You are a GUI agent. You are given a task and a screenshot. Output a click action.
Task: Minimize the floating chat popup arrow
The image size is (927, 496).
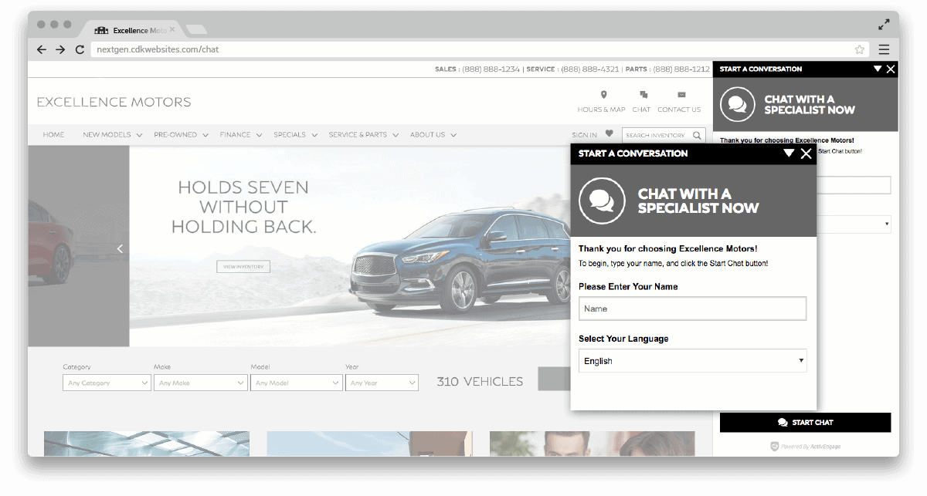(788, 153)
